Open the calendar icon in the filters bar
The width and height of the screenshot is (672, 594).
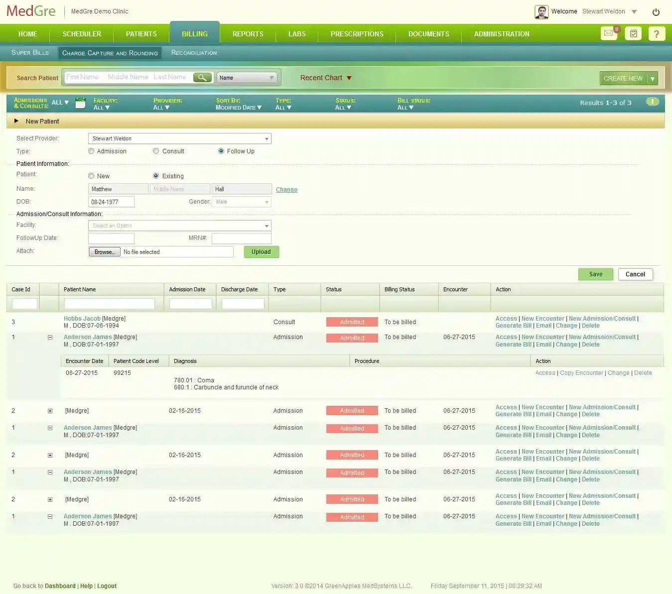click(80, 104)
